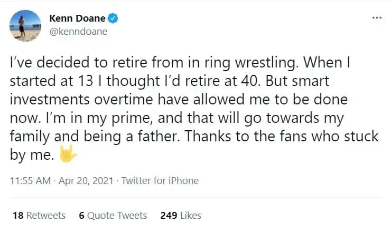
Task: Click the blue verified badge icon
Action: [x=112, y=18]
